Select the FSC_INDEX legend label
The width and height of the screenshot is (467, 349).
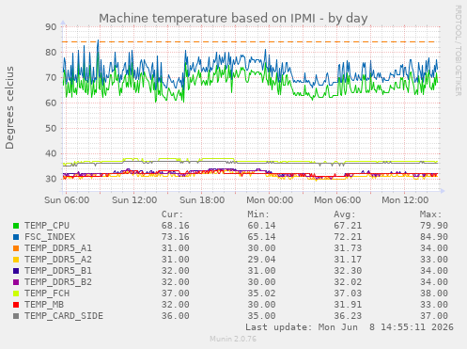tap(50, 237)
